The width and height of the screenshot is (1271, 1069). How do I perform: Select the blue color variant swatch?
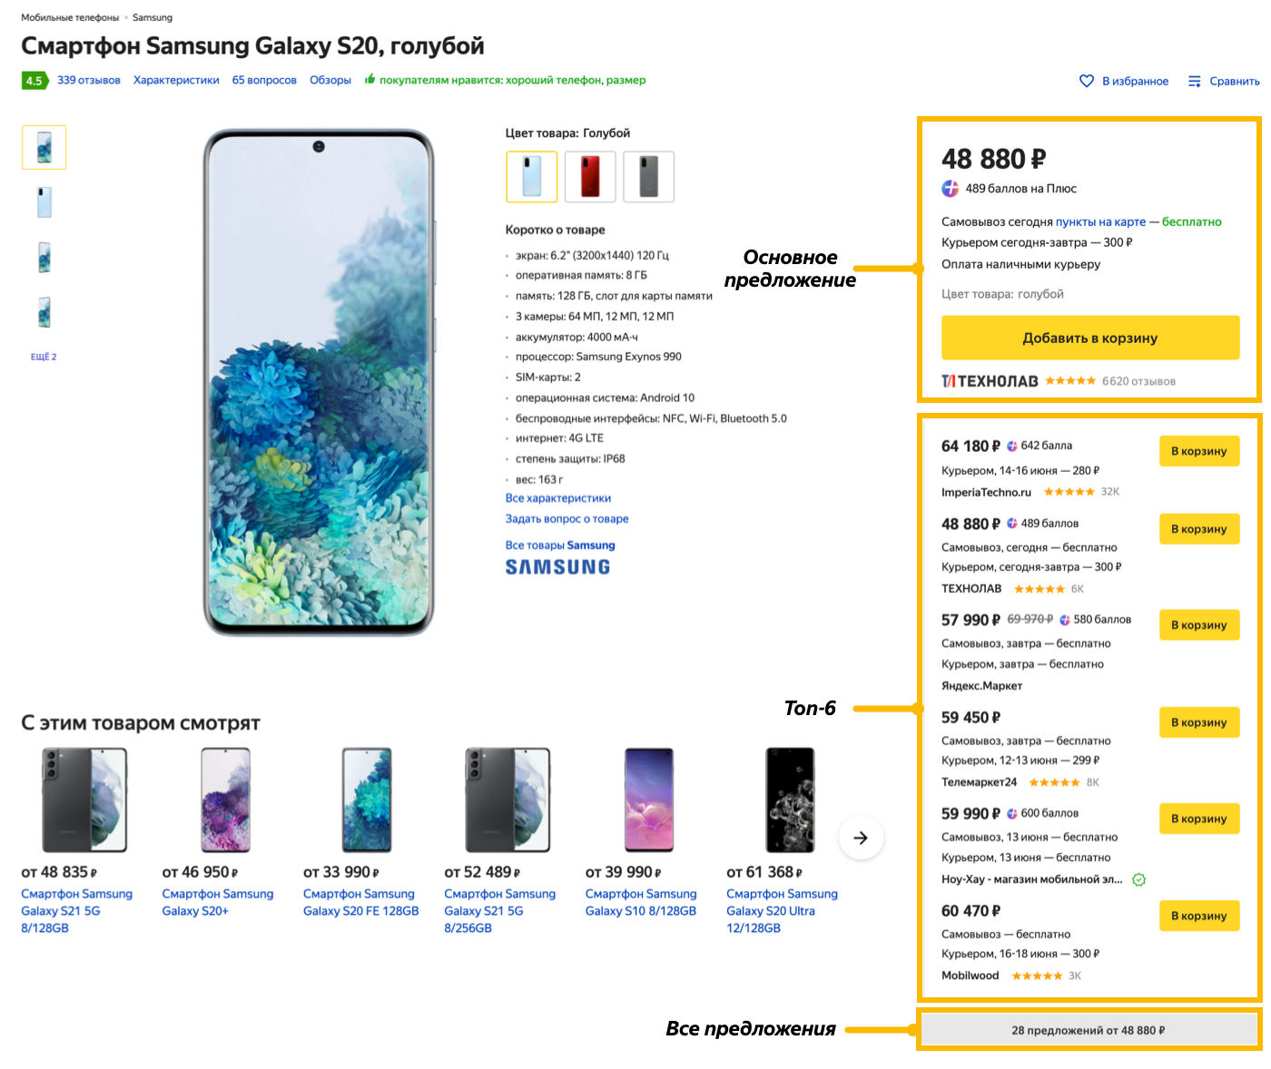pyautogui.click(x=531, y=176)
